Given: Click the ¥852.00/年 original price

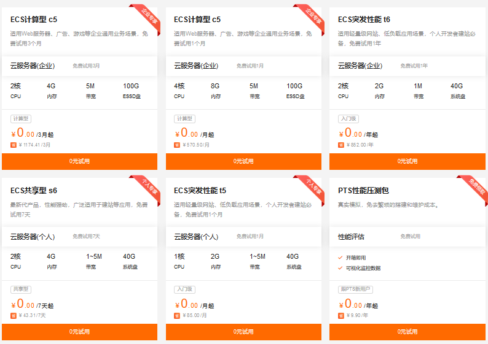Looking at the screenshot, I should 360,145.
